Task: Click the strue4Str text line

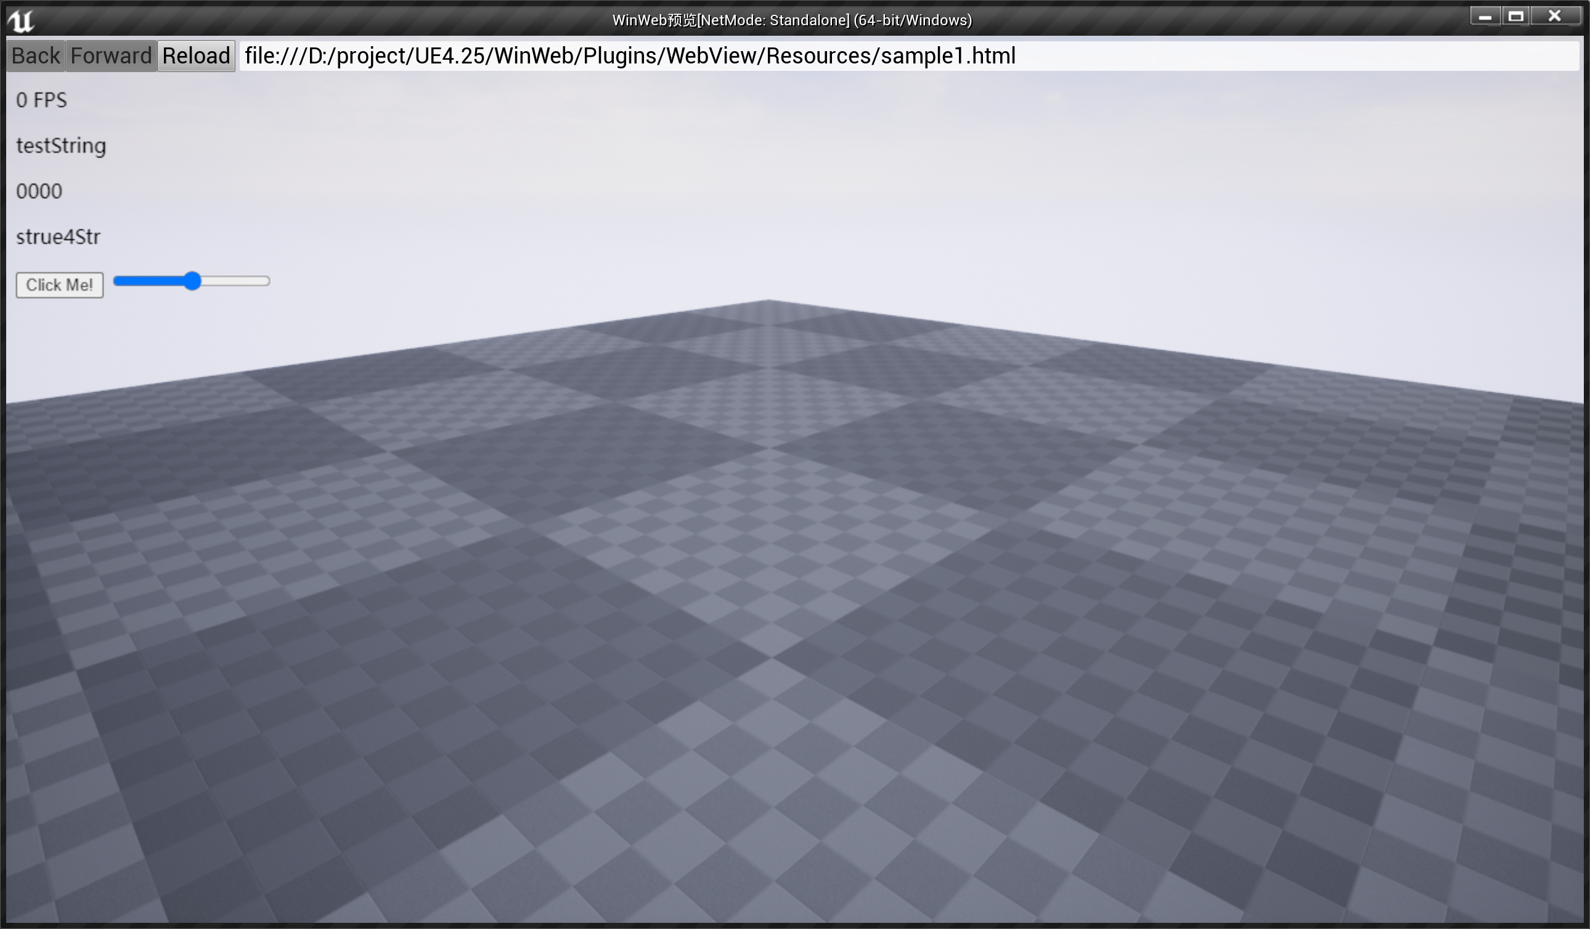Action: point(58,237)
